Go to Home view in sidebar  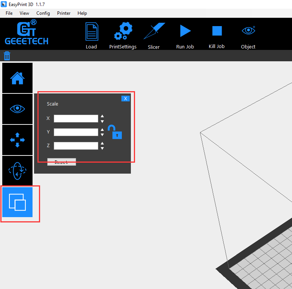(x=17, y=78)
